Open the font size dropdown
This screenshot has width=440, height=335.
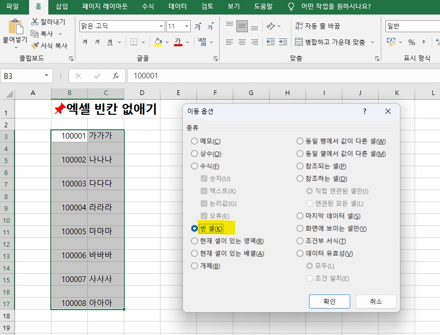coord(186,26)
